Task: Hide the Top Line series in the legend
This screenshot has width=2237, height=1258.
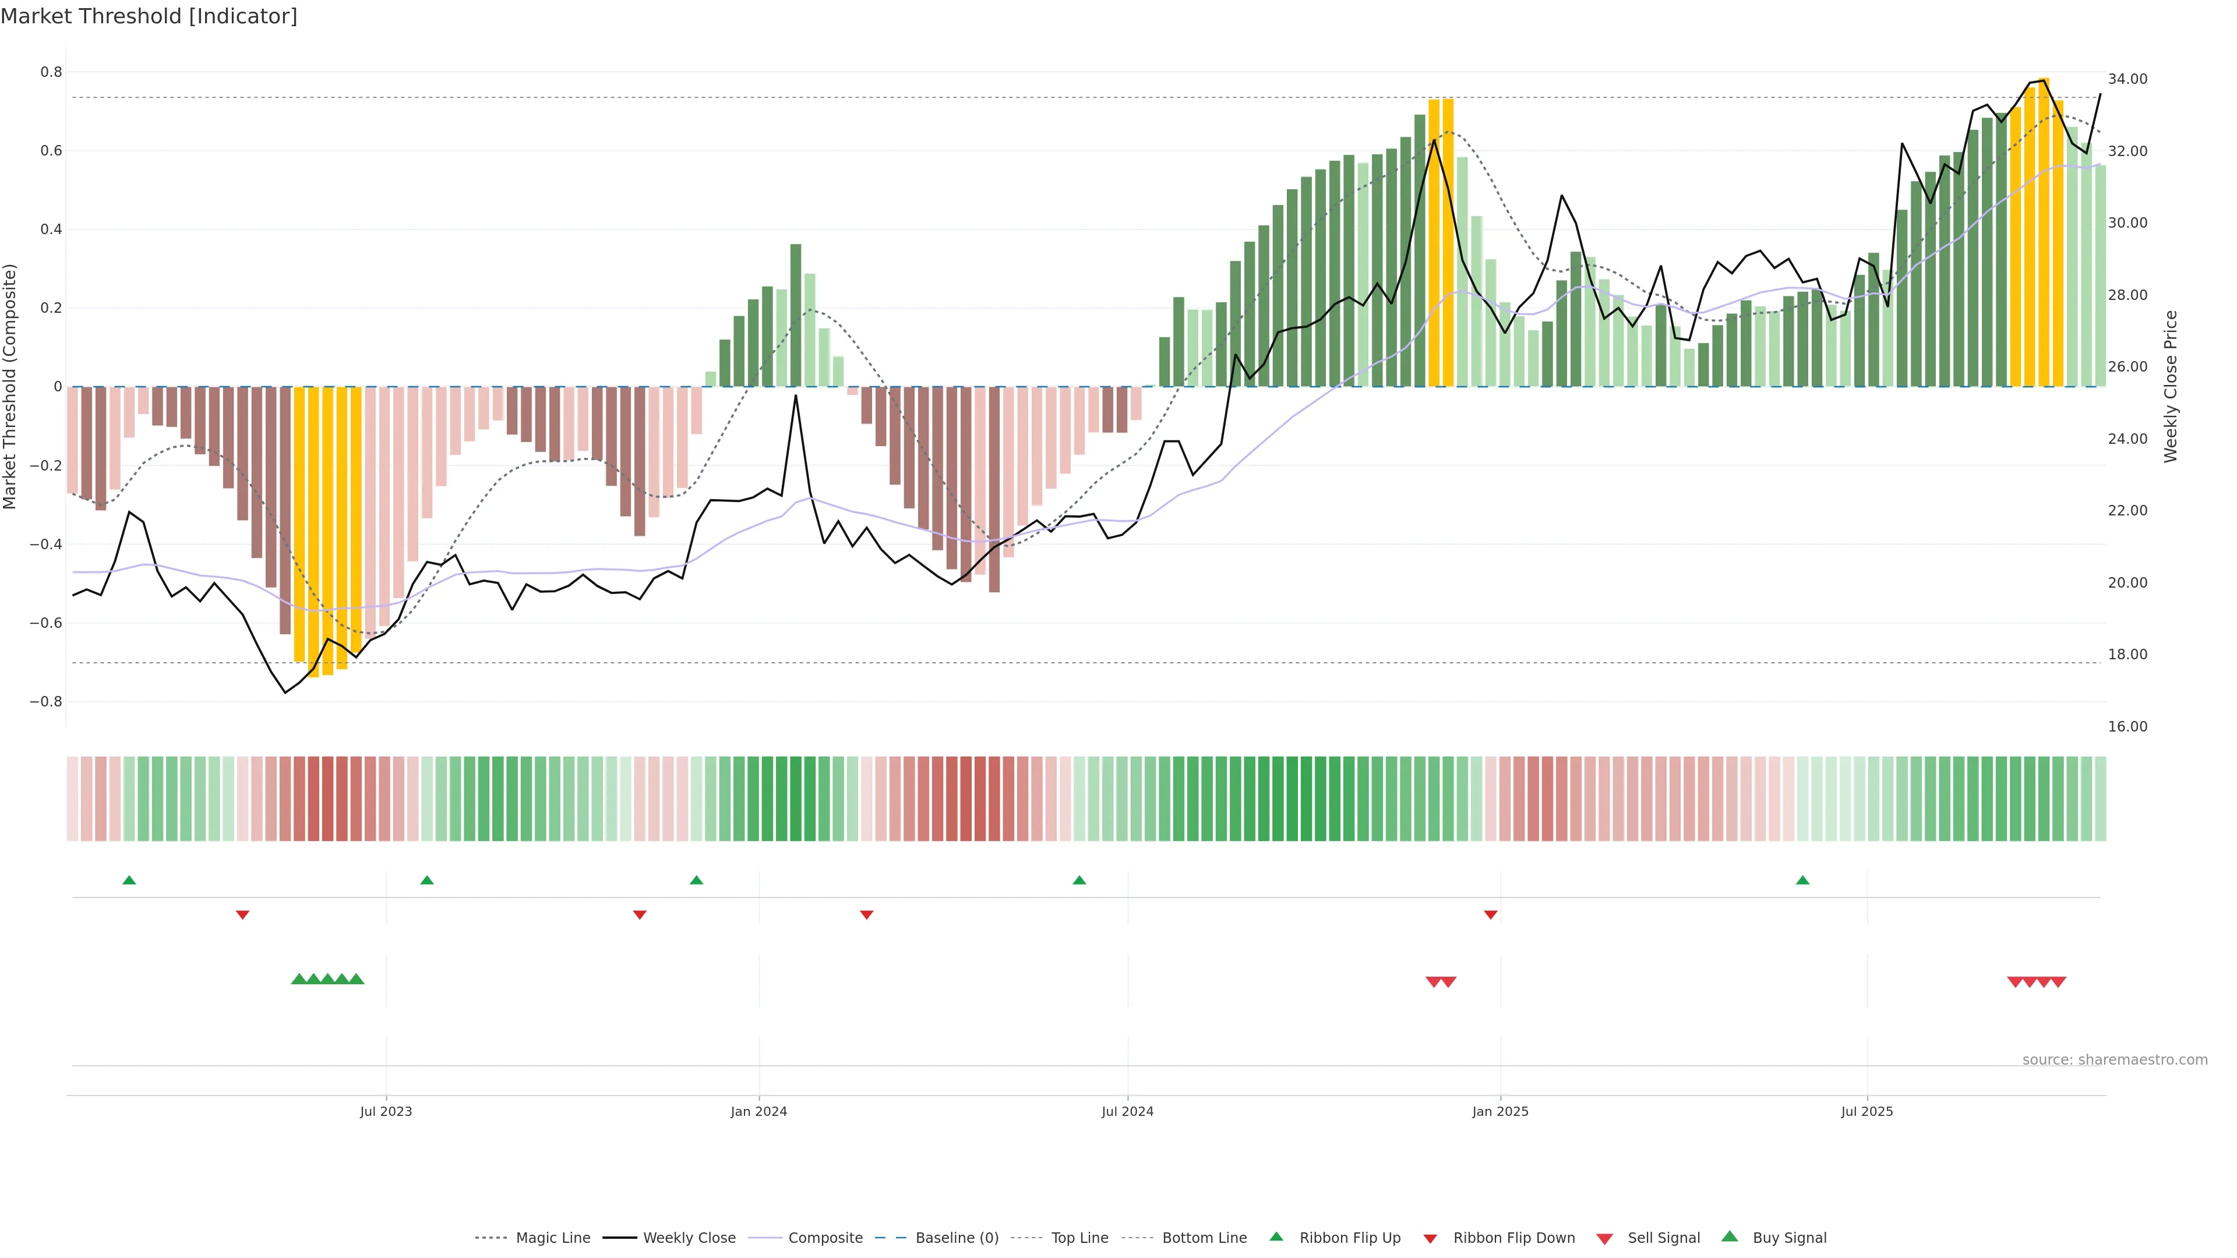Action: pos(1079,1238)
